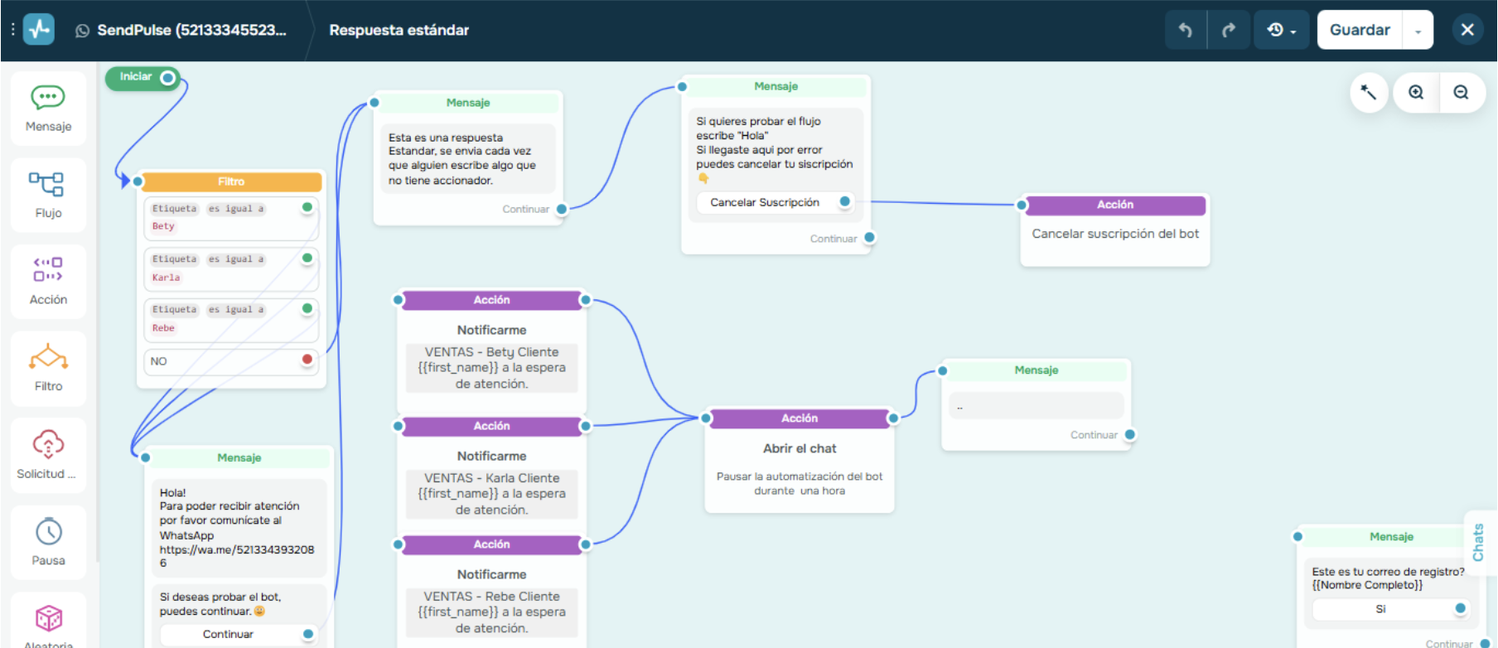Zoom in on the flow canvas

(x=1416, y=93)
